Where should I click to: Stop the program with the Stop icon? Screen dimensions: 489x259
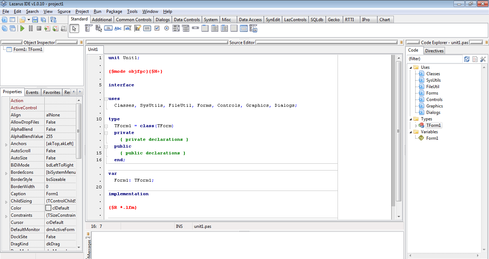tap(39, 28)
